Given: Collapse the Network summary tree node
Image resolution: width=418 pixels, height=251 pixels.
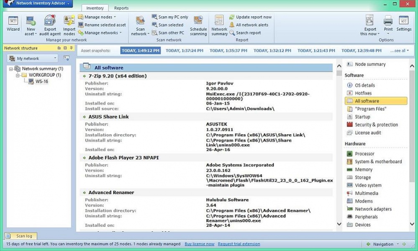Looking at the screenshot, I should (11, 69).
